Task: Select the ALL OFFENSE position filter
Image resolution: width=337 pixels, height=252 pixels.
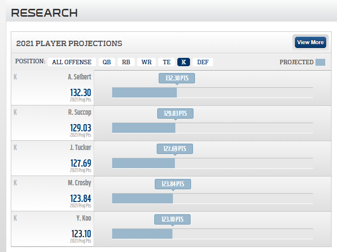Action: [72, 62]
